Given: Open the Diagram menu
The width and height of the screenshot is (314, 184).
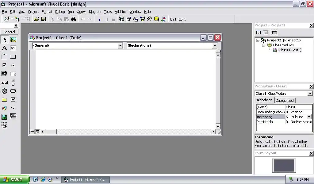Looking at the screenshot, I should point(95,12).
